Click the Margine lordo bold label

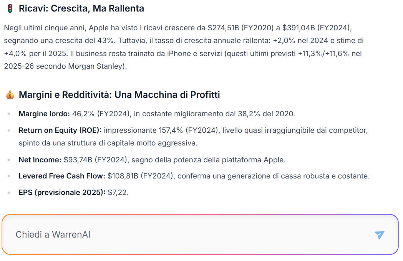pyautogui.click(x=44, y=114)
